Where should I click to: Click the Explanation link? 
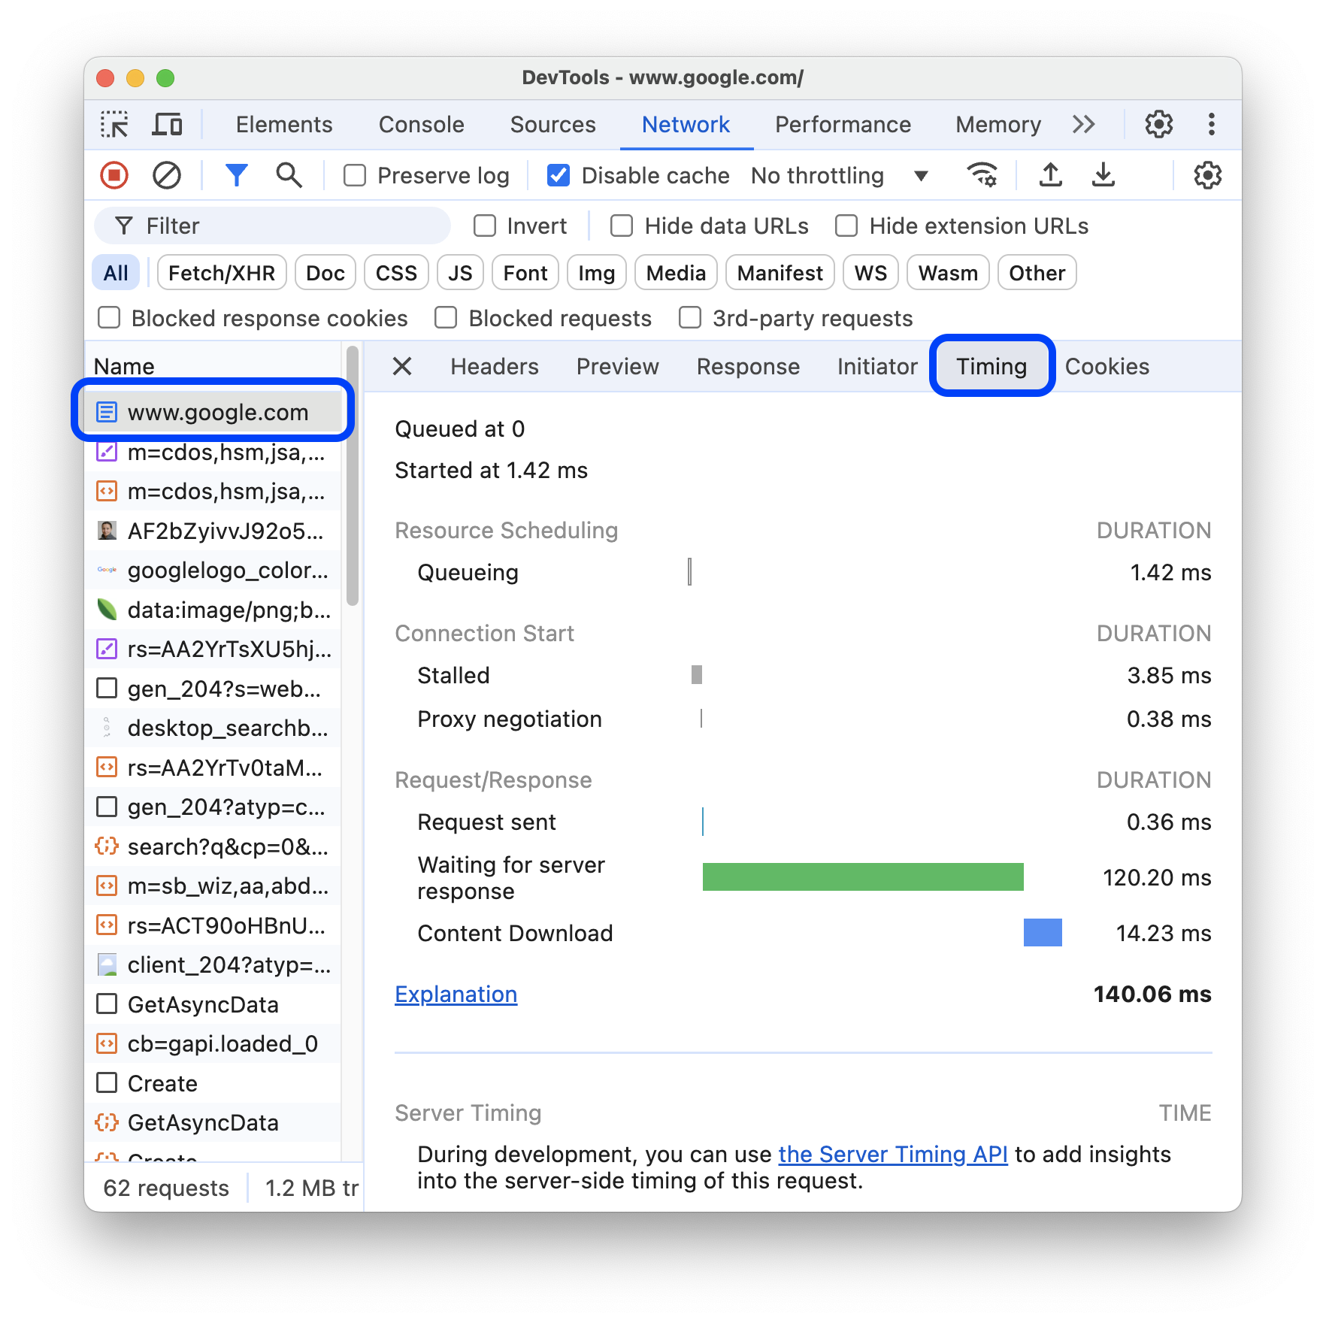coord(456,994)
